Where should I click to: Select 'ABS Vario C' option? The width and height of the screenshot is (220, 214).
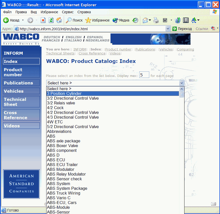[x=112, y=198]
